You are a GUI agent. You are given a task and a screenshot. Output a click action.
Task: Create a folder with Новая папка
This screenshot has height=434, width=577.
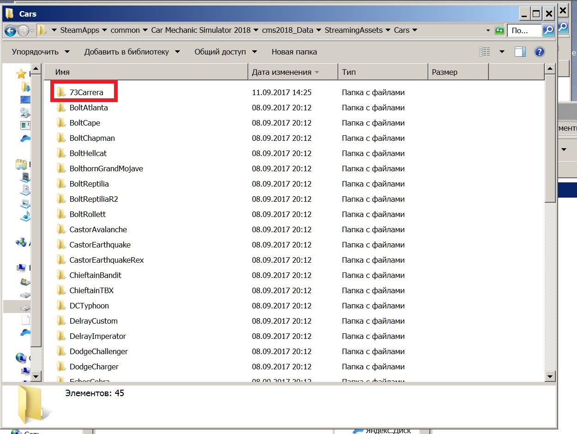(x=294, y=52)
